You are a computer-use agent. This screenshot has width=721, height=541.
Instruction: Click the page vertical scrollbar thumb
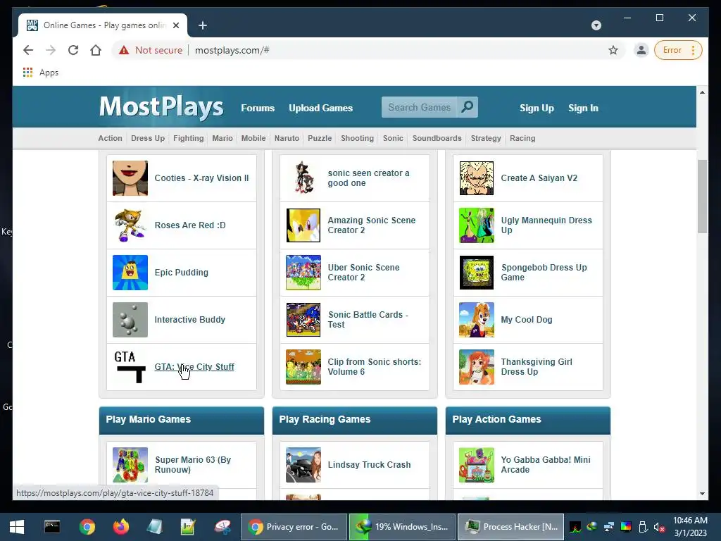(702, 197)
